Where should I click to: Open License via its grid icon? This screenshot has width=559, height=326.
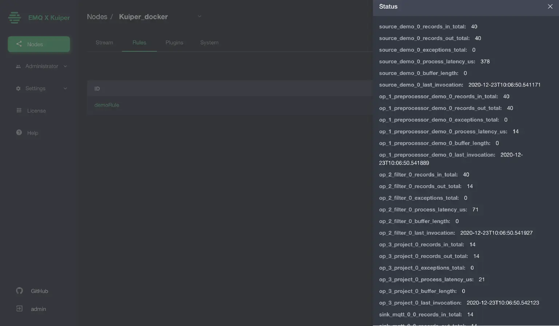[19, 111]
